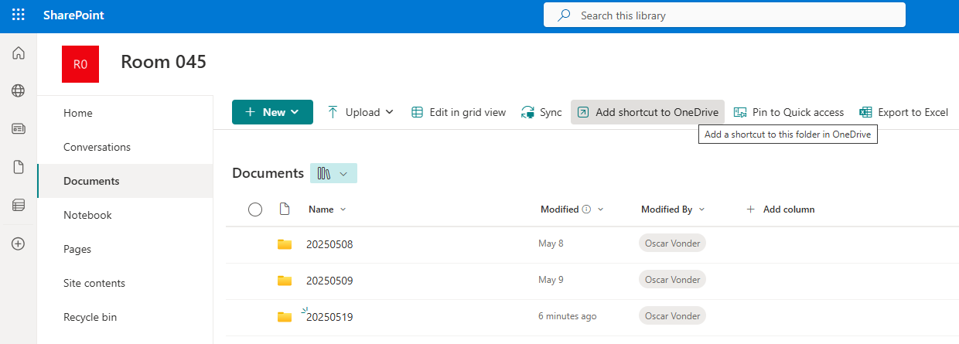The height and width of the screenshot is (344, 959).
Task: Open the Modified By column dropdown
Action: [x=673, y=209]
